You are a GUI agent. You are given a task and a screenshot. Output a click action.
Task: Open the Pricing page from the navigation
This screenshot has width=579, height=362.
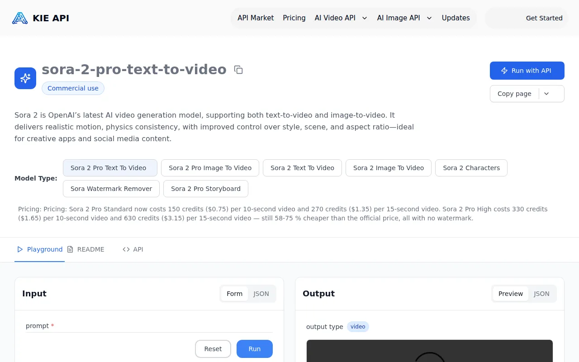[294, 18]
